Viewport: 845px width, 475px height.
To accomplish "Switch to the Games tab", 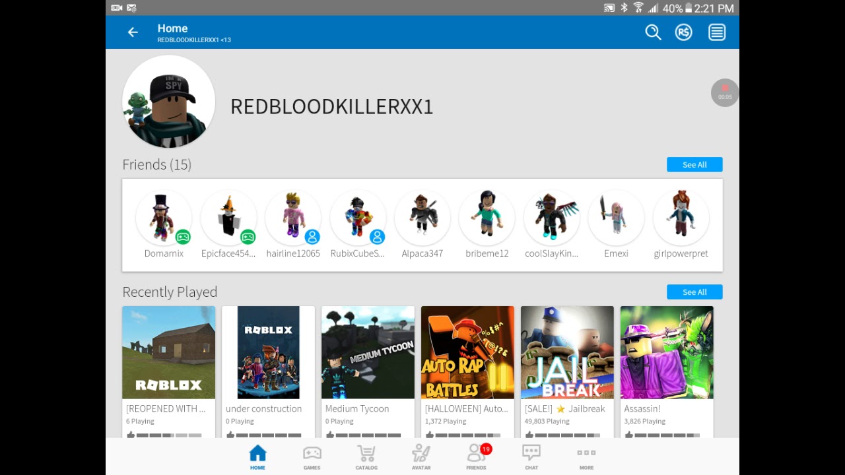I will pos(312,457).
